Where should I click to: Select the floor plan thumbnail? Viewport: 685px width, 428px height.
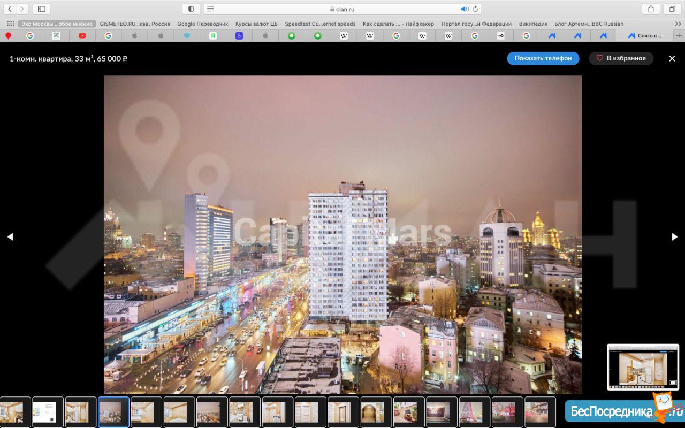coord(48,412)
